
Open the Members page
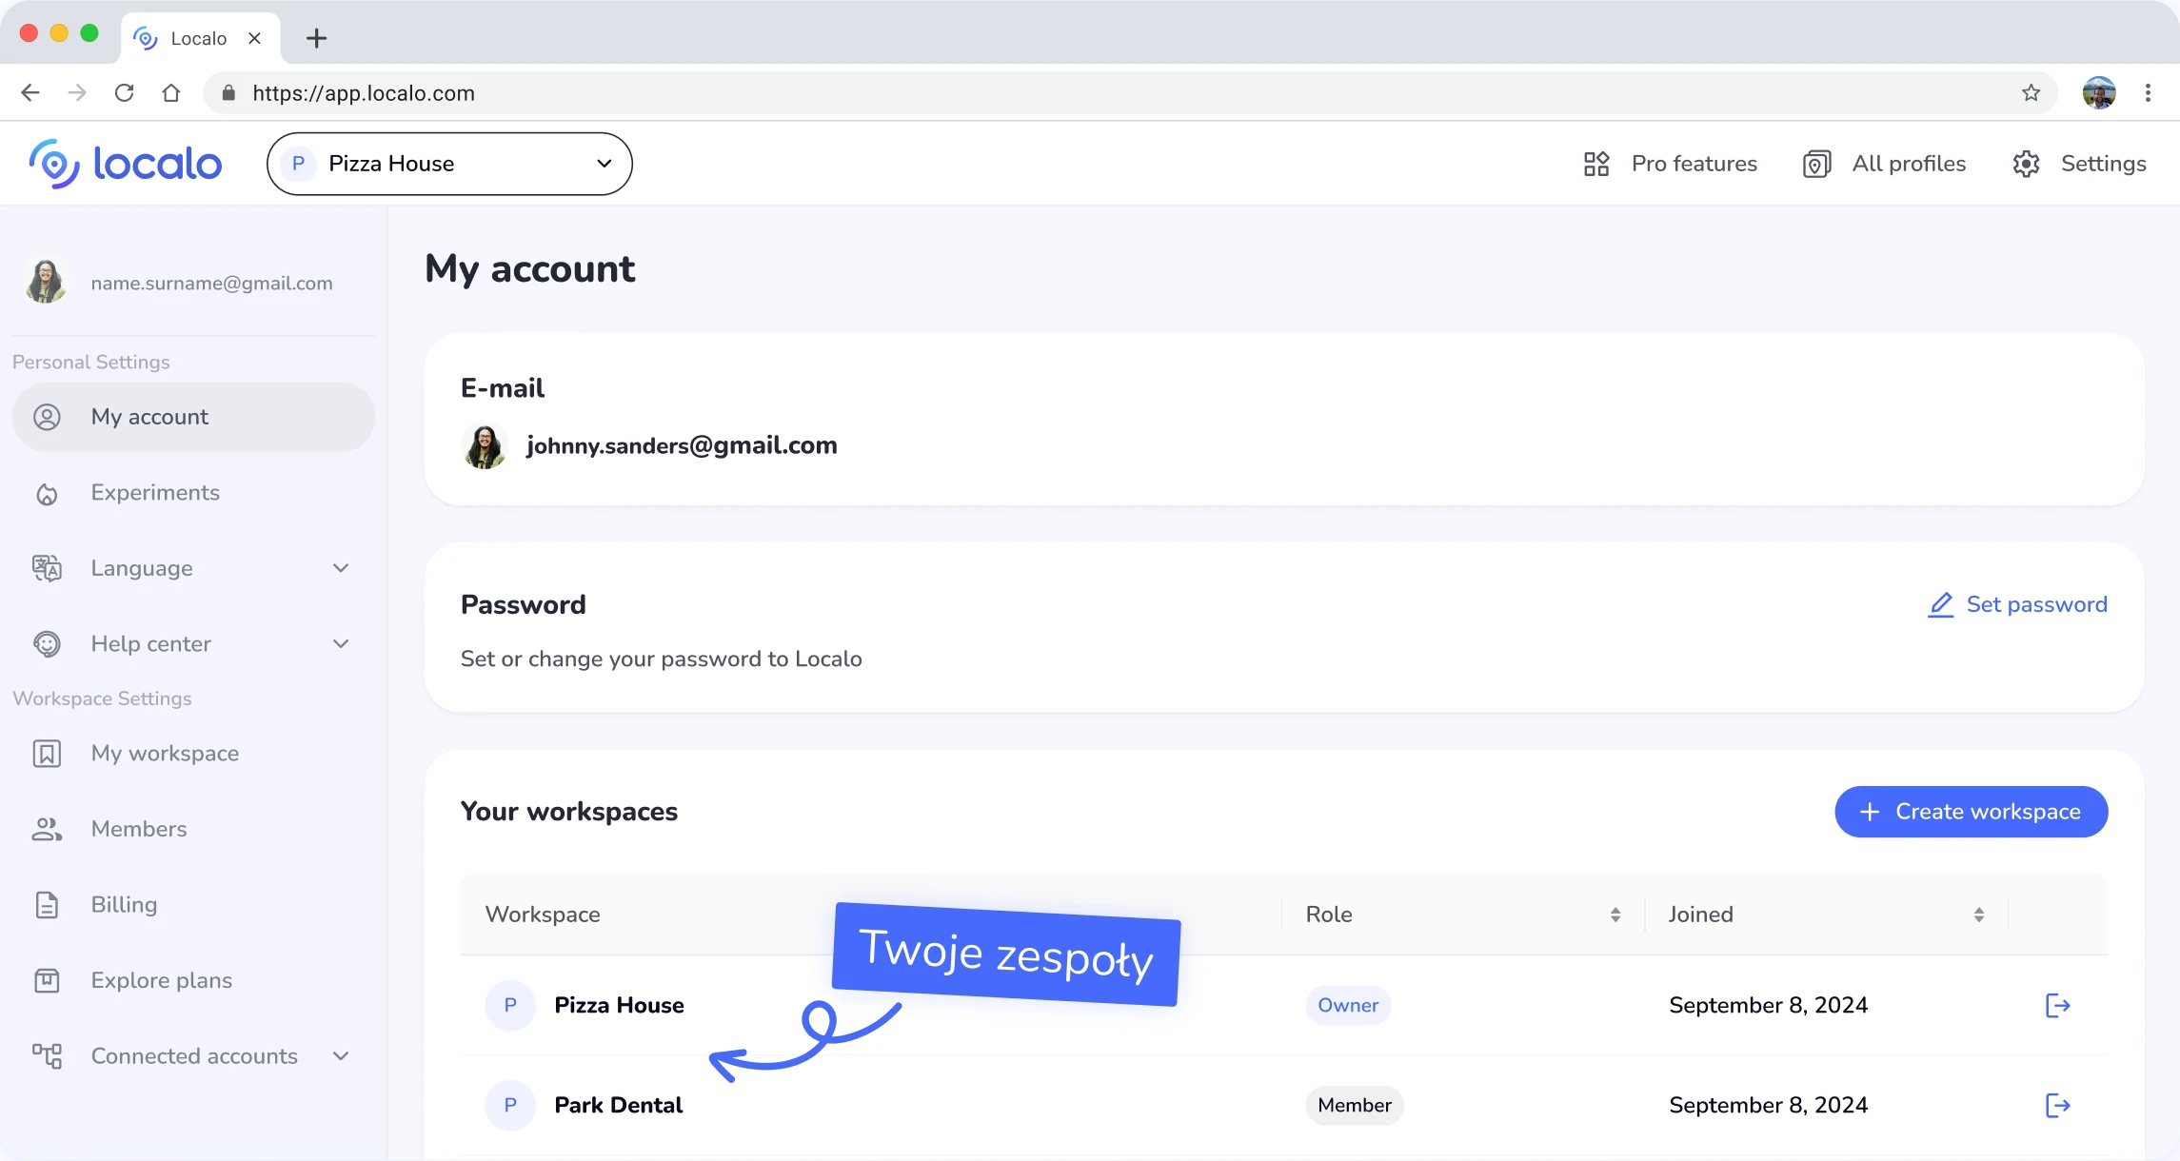click(x=139, y=829)
